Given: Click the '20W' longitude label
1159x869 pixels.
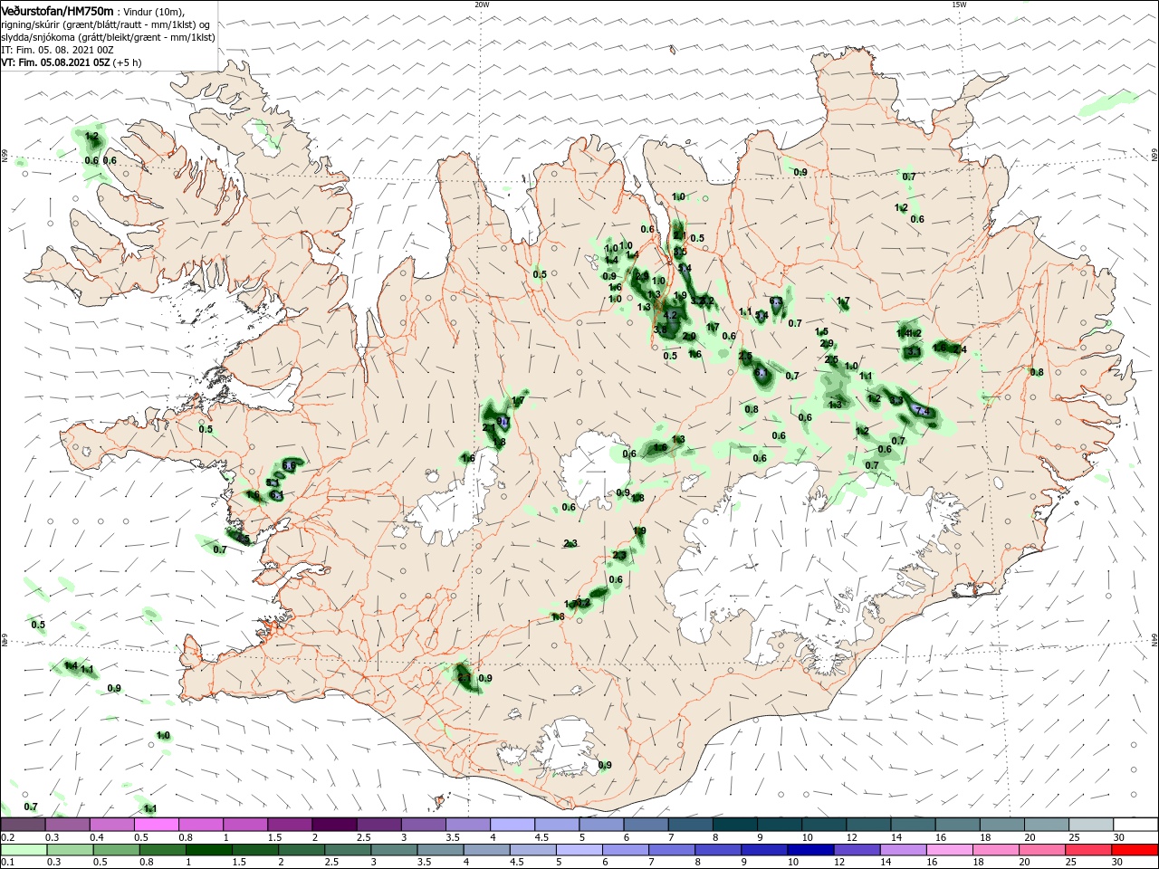Looking at the screenshot, I should coord(482,5).
